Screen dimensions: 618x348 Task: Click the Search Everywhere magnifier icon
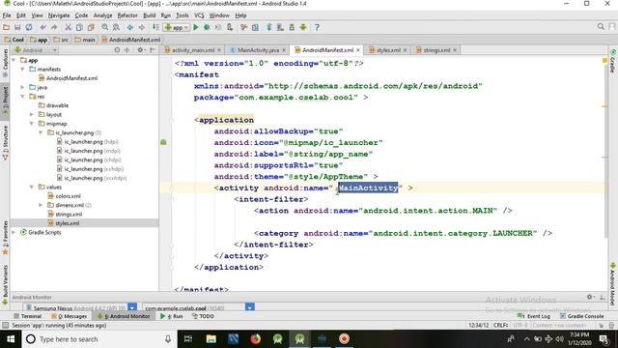(601, 27)
